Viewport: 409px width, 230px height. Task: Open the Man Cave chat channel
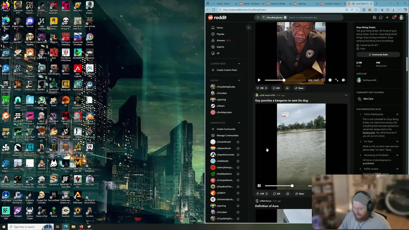click(368, 99)
